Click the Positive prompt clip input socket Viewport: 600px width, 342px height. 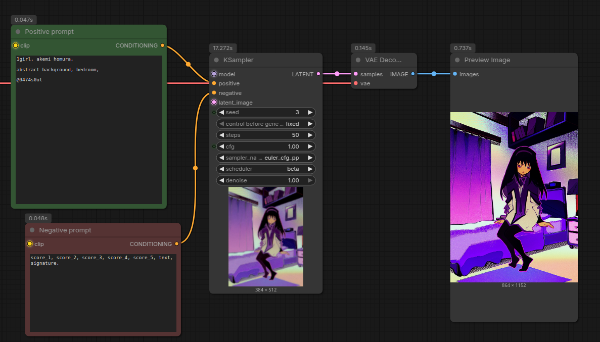(15, 45)
